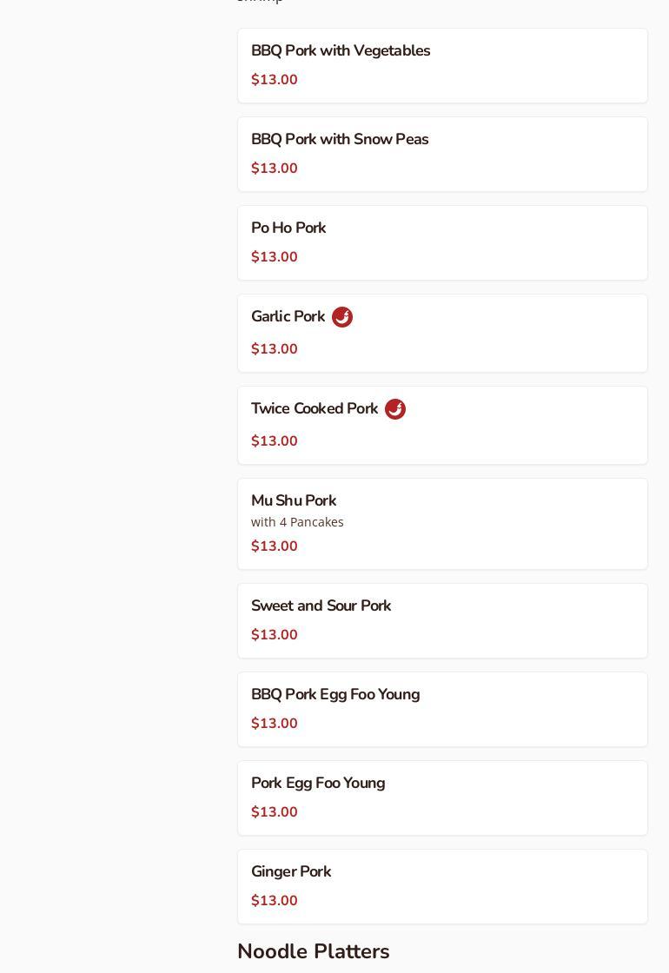Click the $13.00 price under Po Ho Pork

point(275,257)
